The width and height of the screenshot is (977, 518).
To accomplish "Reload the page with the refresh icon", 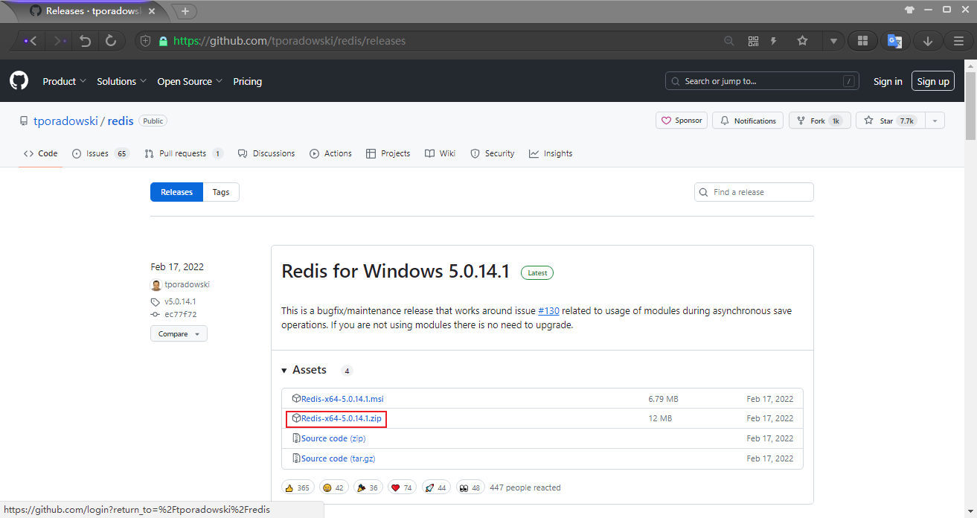I will click(111, 40).
